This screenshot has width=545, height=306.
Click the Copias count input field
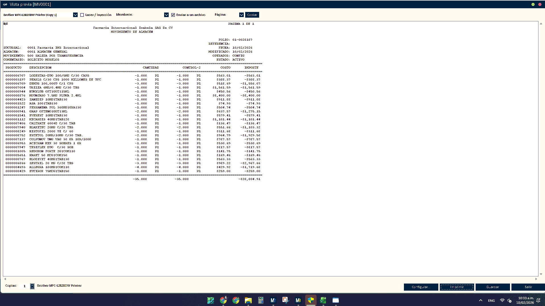(x=24, y=286)
